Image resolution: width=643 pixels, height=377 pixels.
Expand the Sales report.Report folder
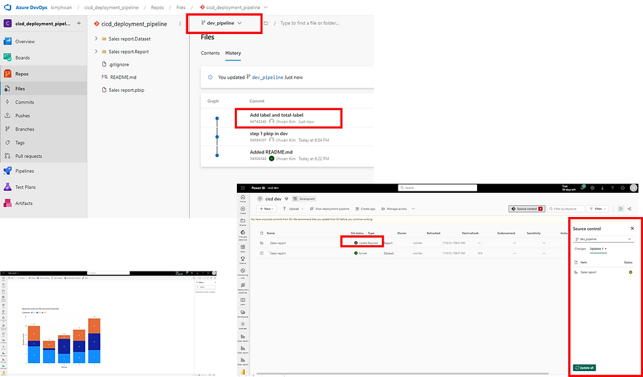(x=96, y=52)
